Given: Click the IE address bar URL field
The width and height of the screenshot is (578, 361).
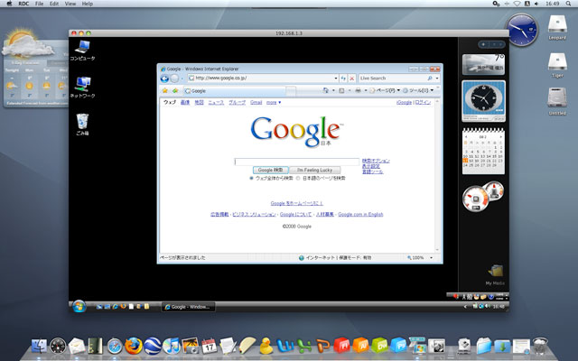Looking at the screenshot, I should pos(263,79).
